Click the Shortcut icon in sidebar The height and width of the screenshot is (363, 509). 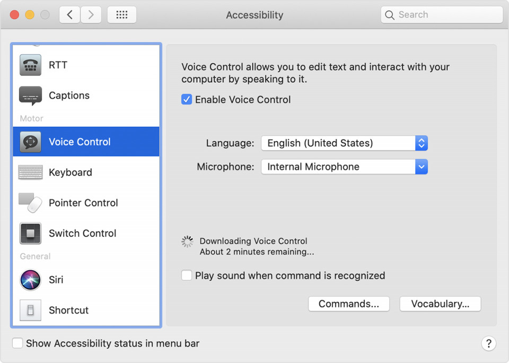point(30,310)
